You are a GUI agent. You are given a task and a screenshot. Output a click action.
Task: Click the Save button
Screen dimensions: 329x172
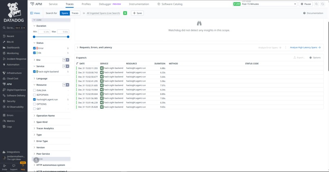pos(138,13)
